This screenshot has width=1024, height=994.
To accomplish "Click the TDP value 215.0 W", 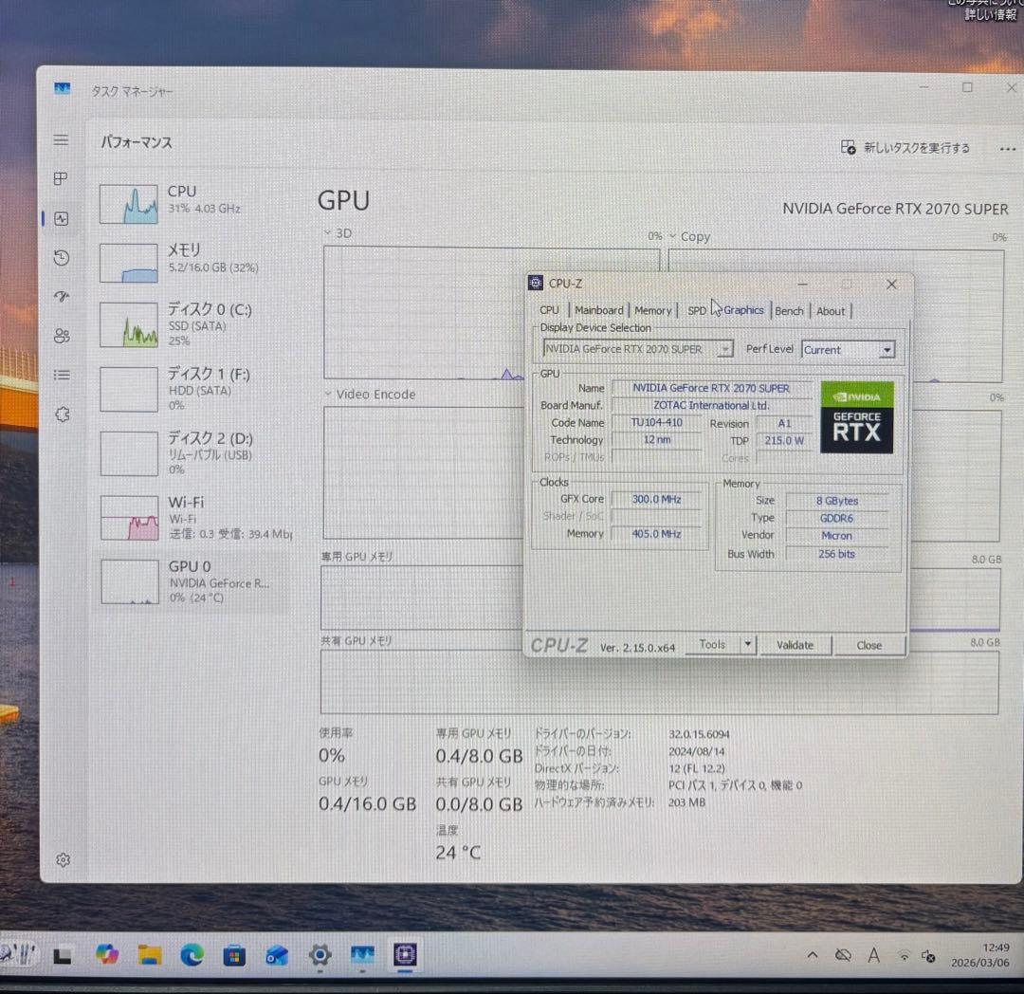I will [x=784, y=440].
